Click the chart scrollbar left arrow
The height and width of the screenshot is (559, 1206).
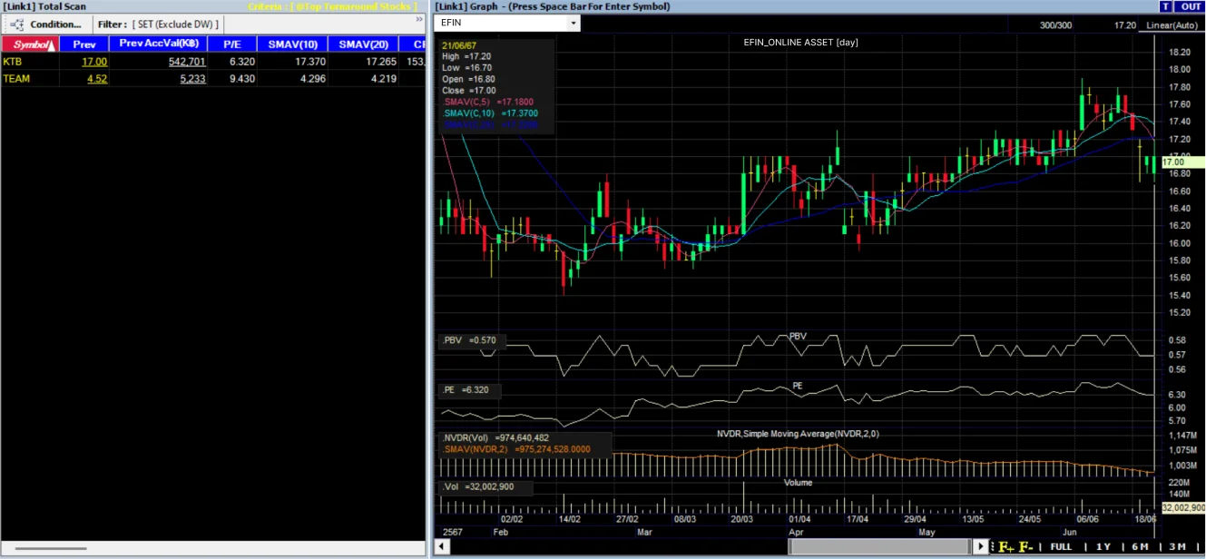tap(442, 546)
